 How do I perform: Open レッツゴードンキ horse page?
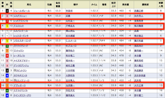[21, 36]
